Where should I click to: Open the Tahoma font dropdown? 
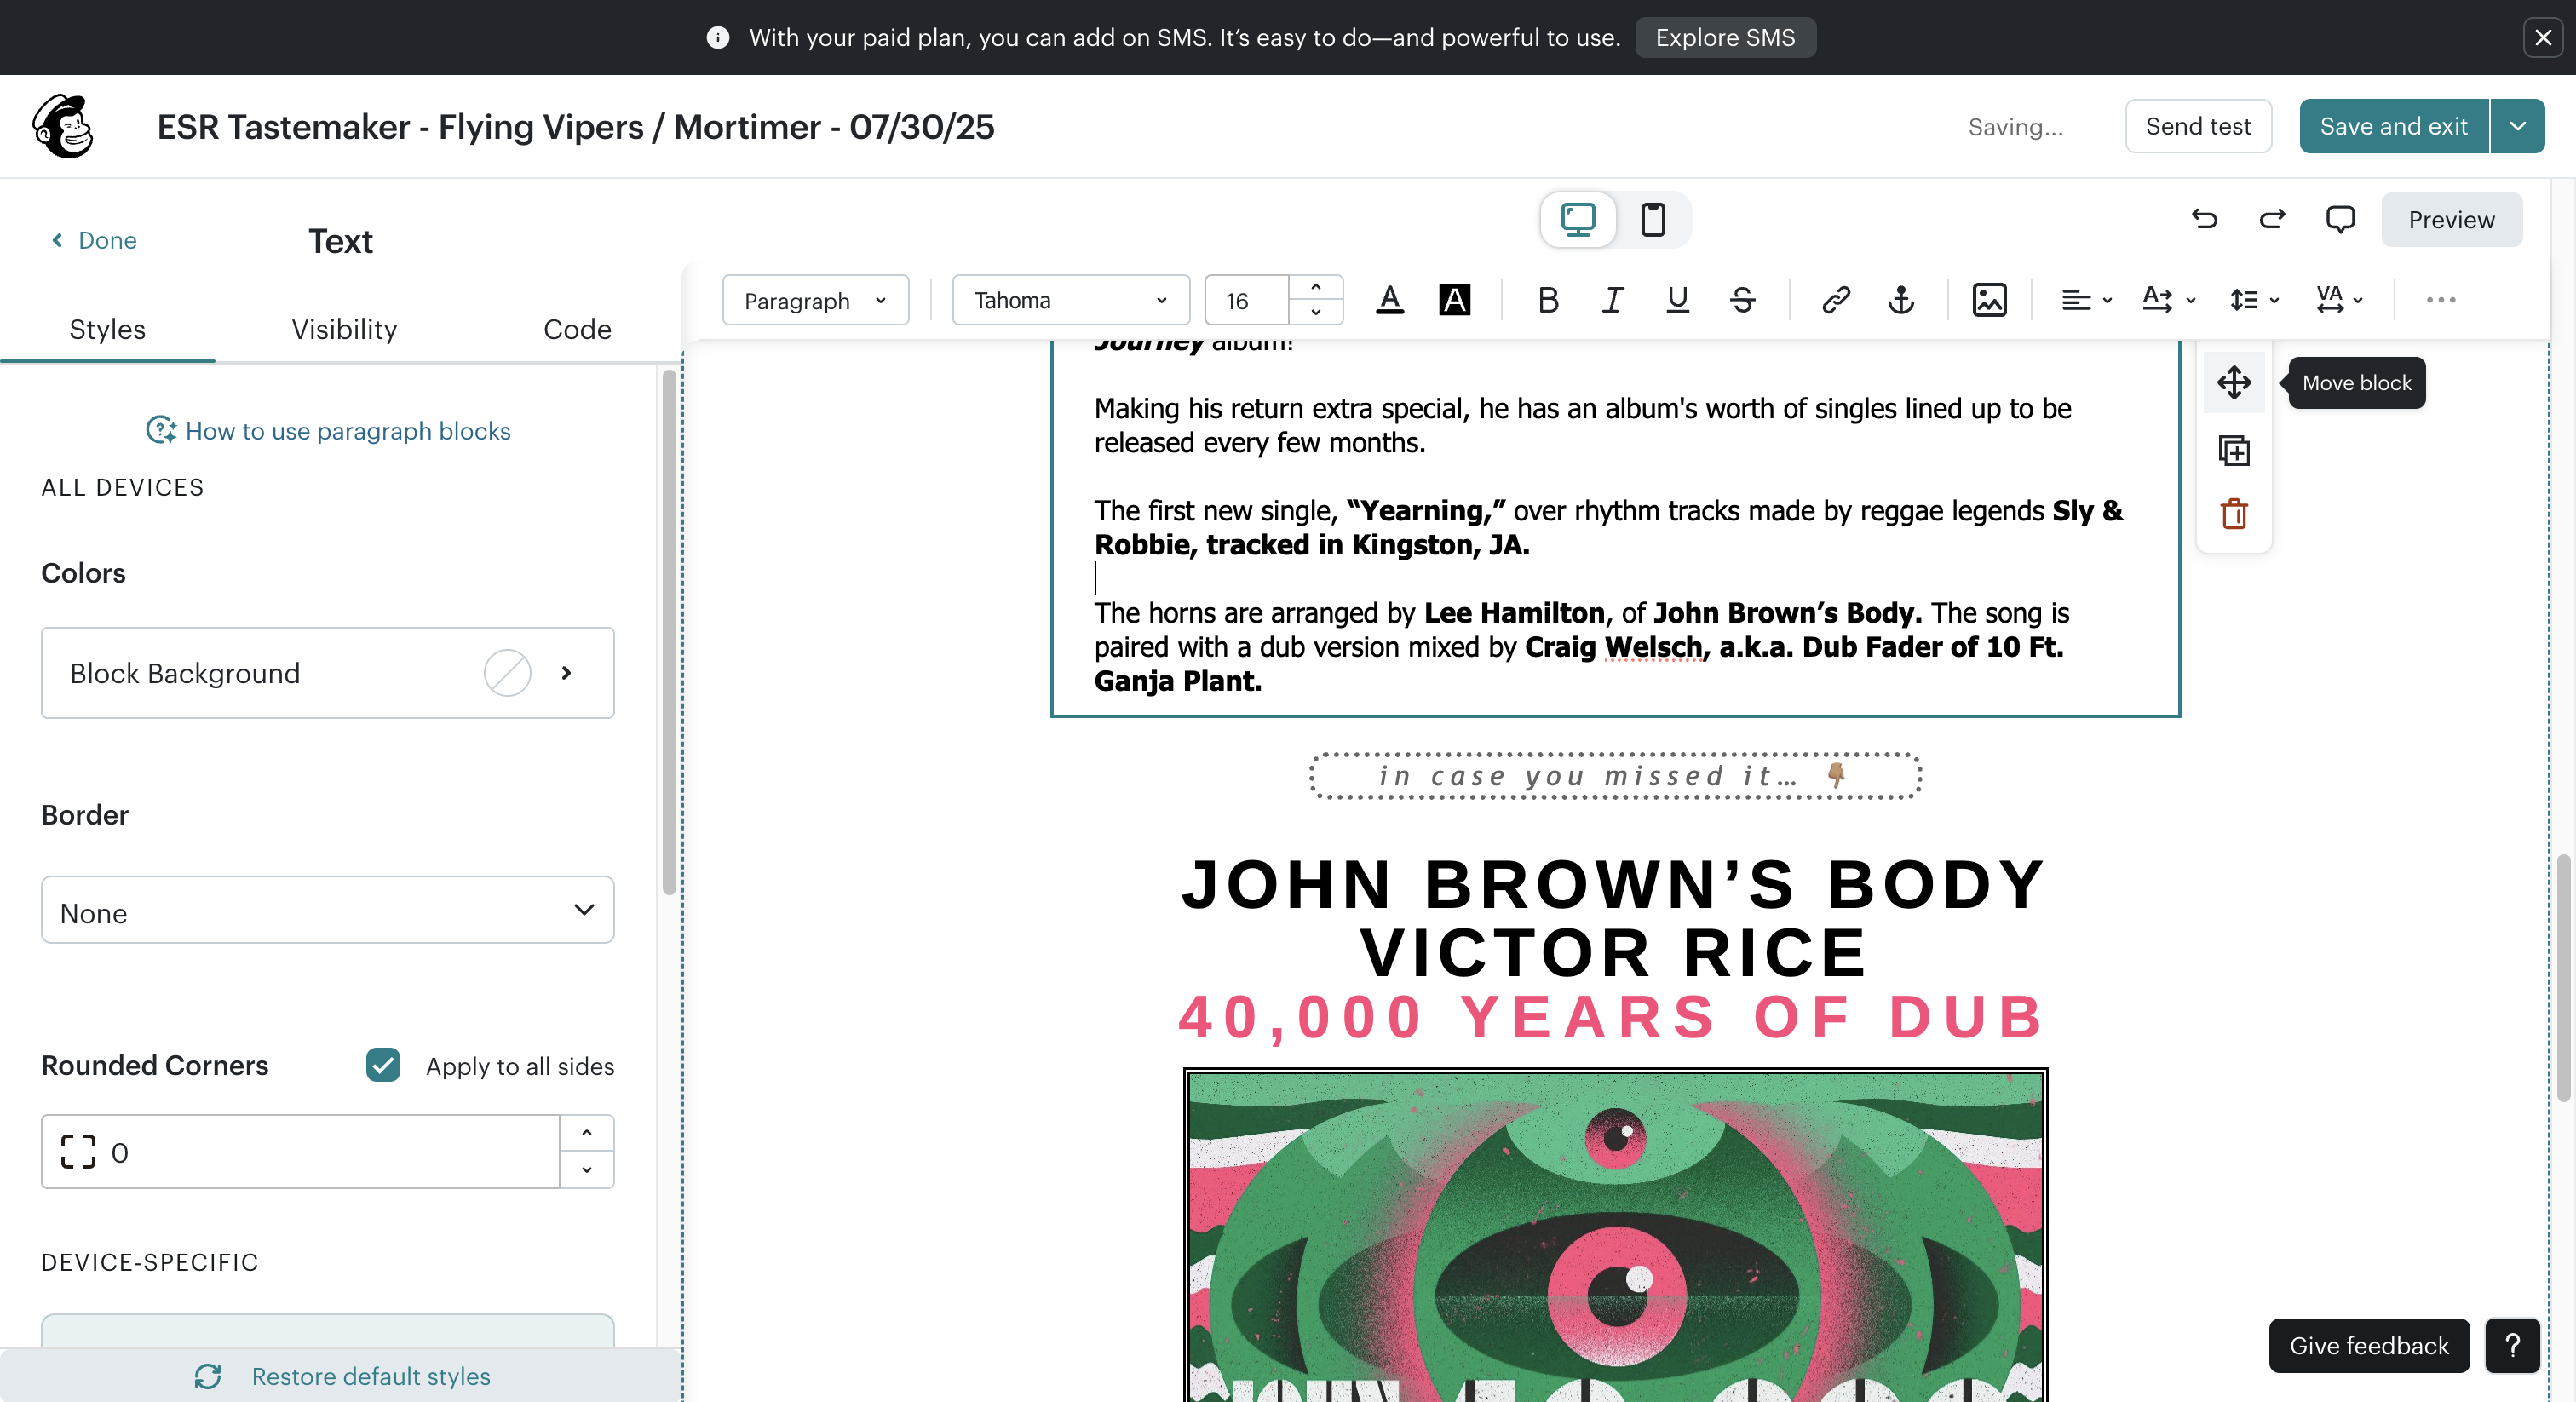pyautogui.click(x=1071, y=300)
